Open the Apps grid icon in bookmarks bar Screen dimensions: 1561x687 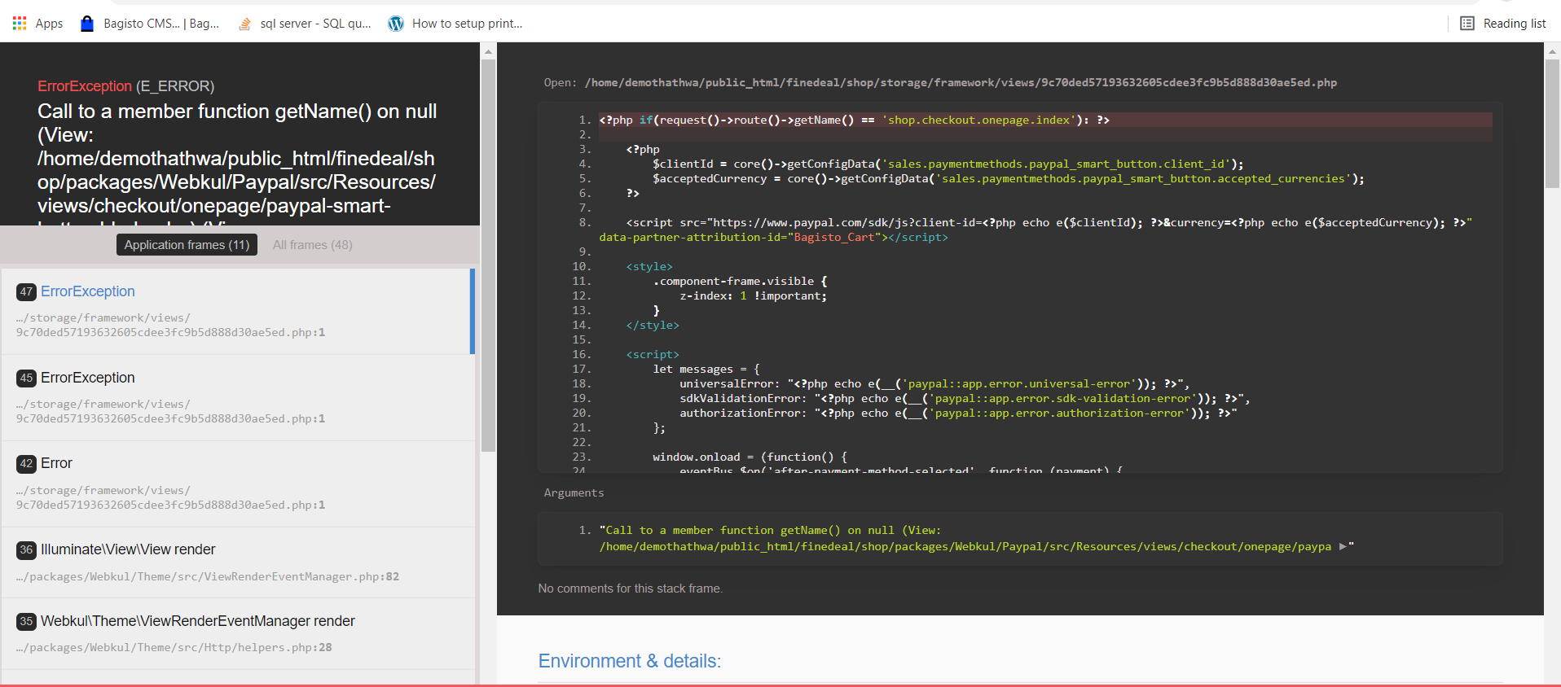[20, 24]
